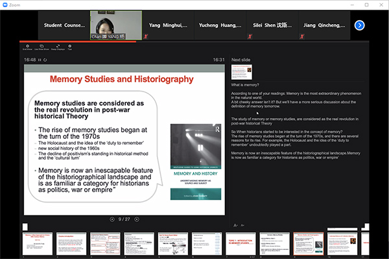Select Yang Minghui's participant tile
Viewport: 389px width, 259px height.
point(168,25)
